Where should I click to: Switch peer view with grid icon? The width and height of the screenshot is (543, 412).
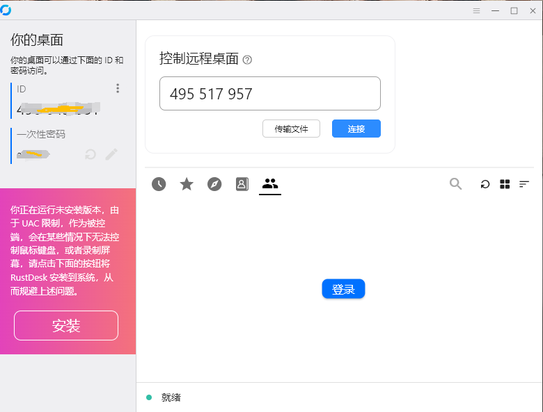coord(505,184)
